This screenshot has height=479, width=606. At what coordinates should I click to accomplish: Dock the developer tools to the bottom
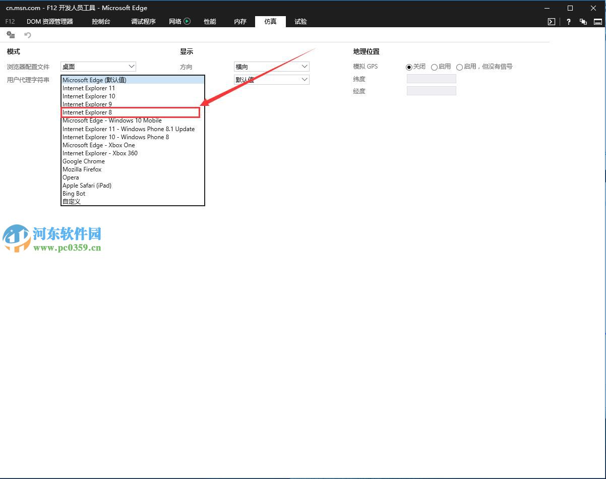coord(597,22)
